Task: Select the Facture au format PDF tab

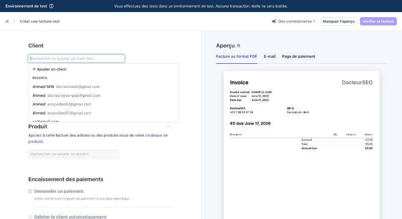Action: tap(236, 56)
